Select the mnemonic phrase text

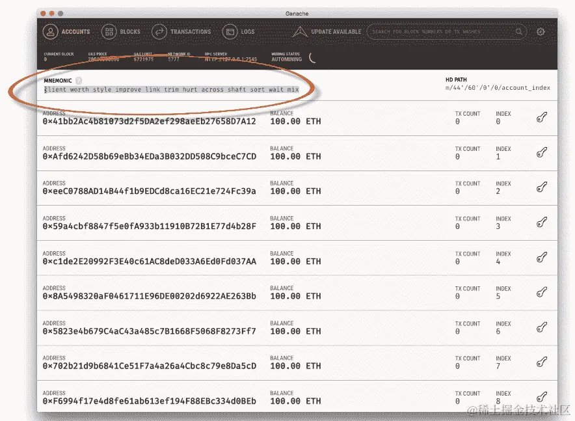(x=172, y=90)
